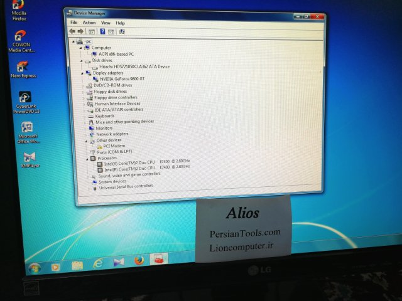The image size is (402, 301).
Task: Expand the Network adapters node
Action: [86, 134]
